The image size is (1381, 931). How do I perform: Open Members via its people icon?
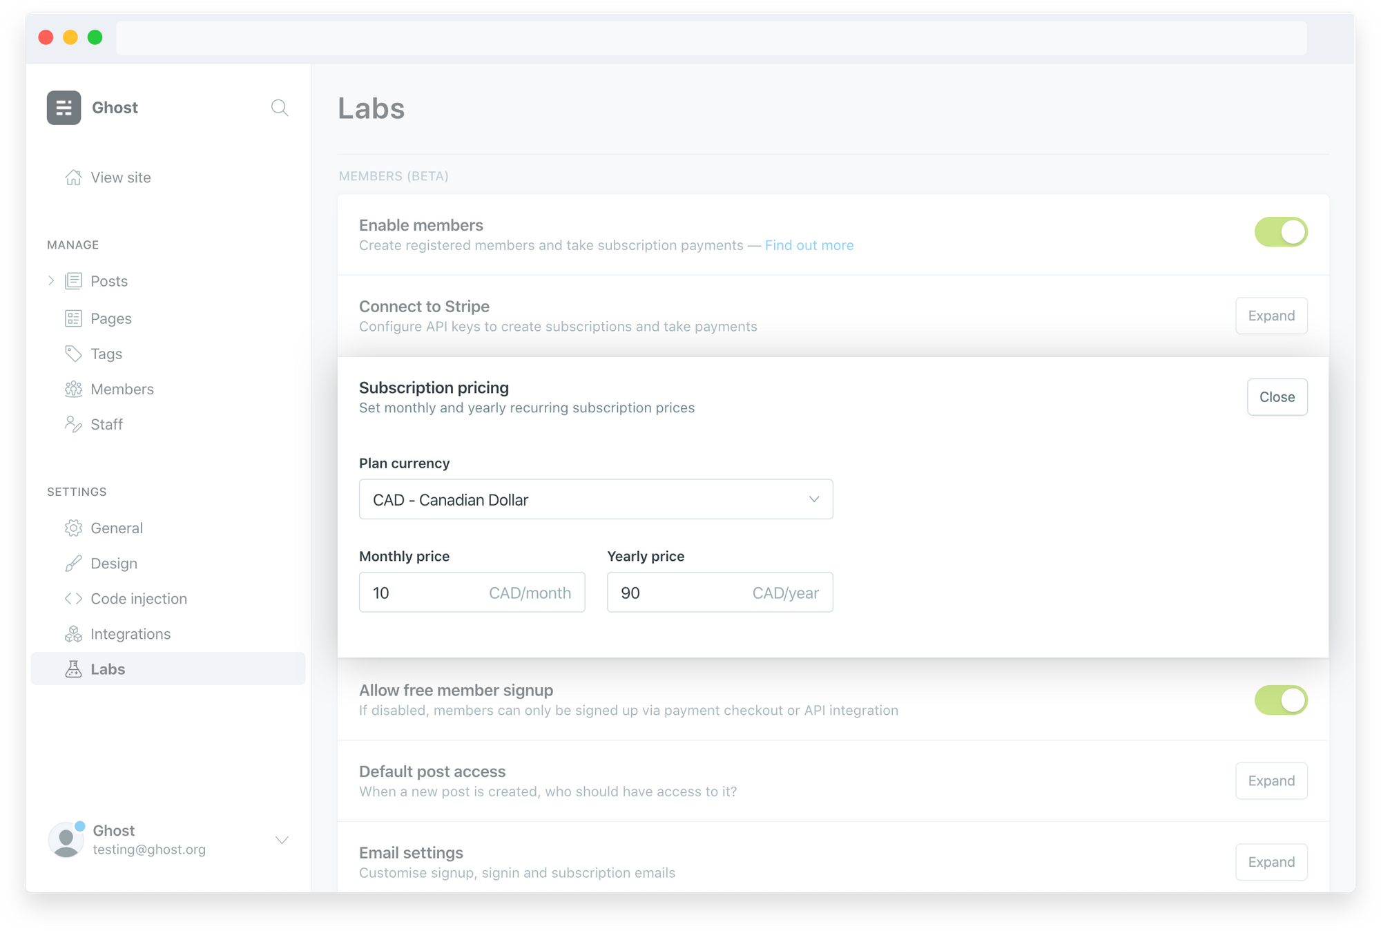tap(73, 389)
